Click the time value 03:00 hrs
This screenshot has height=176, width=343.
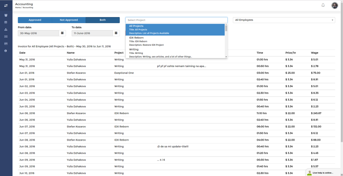pyautogui.click(x=262, y=73)
